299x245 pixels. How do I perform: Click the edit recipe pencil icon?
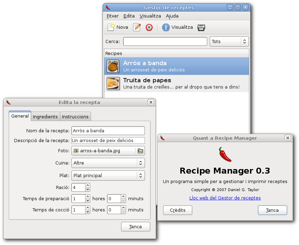[137, 27]
